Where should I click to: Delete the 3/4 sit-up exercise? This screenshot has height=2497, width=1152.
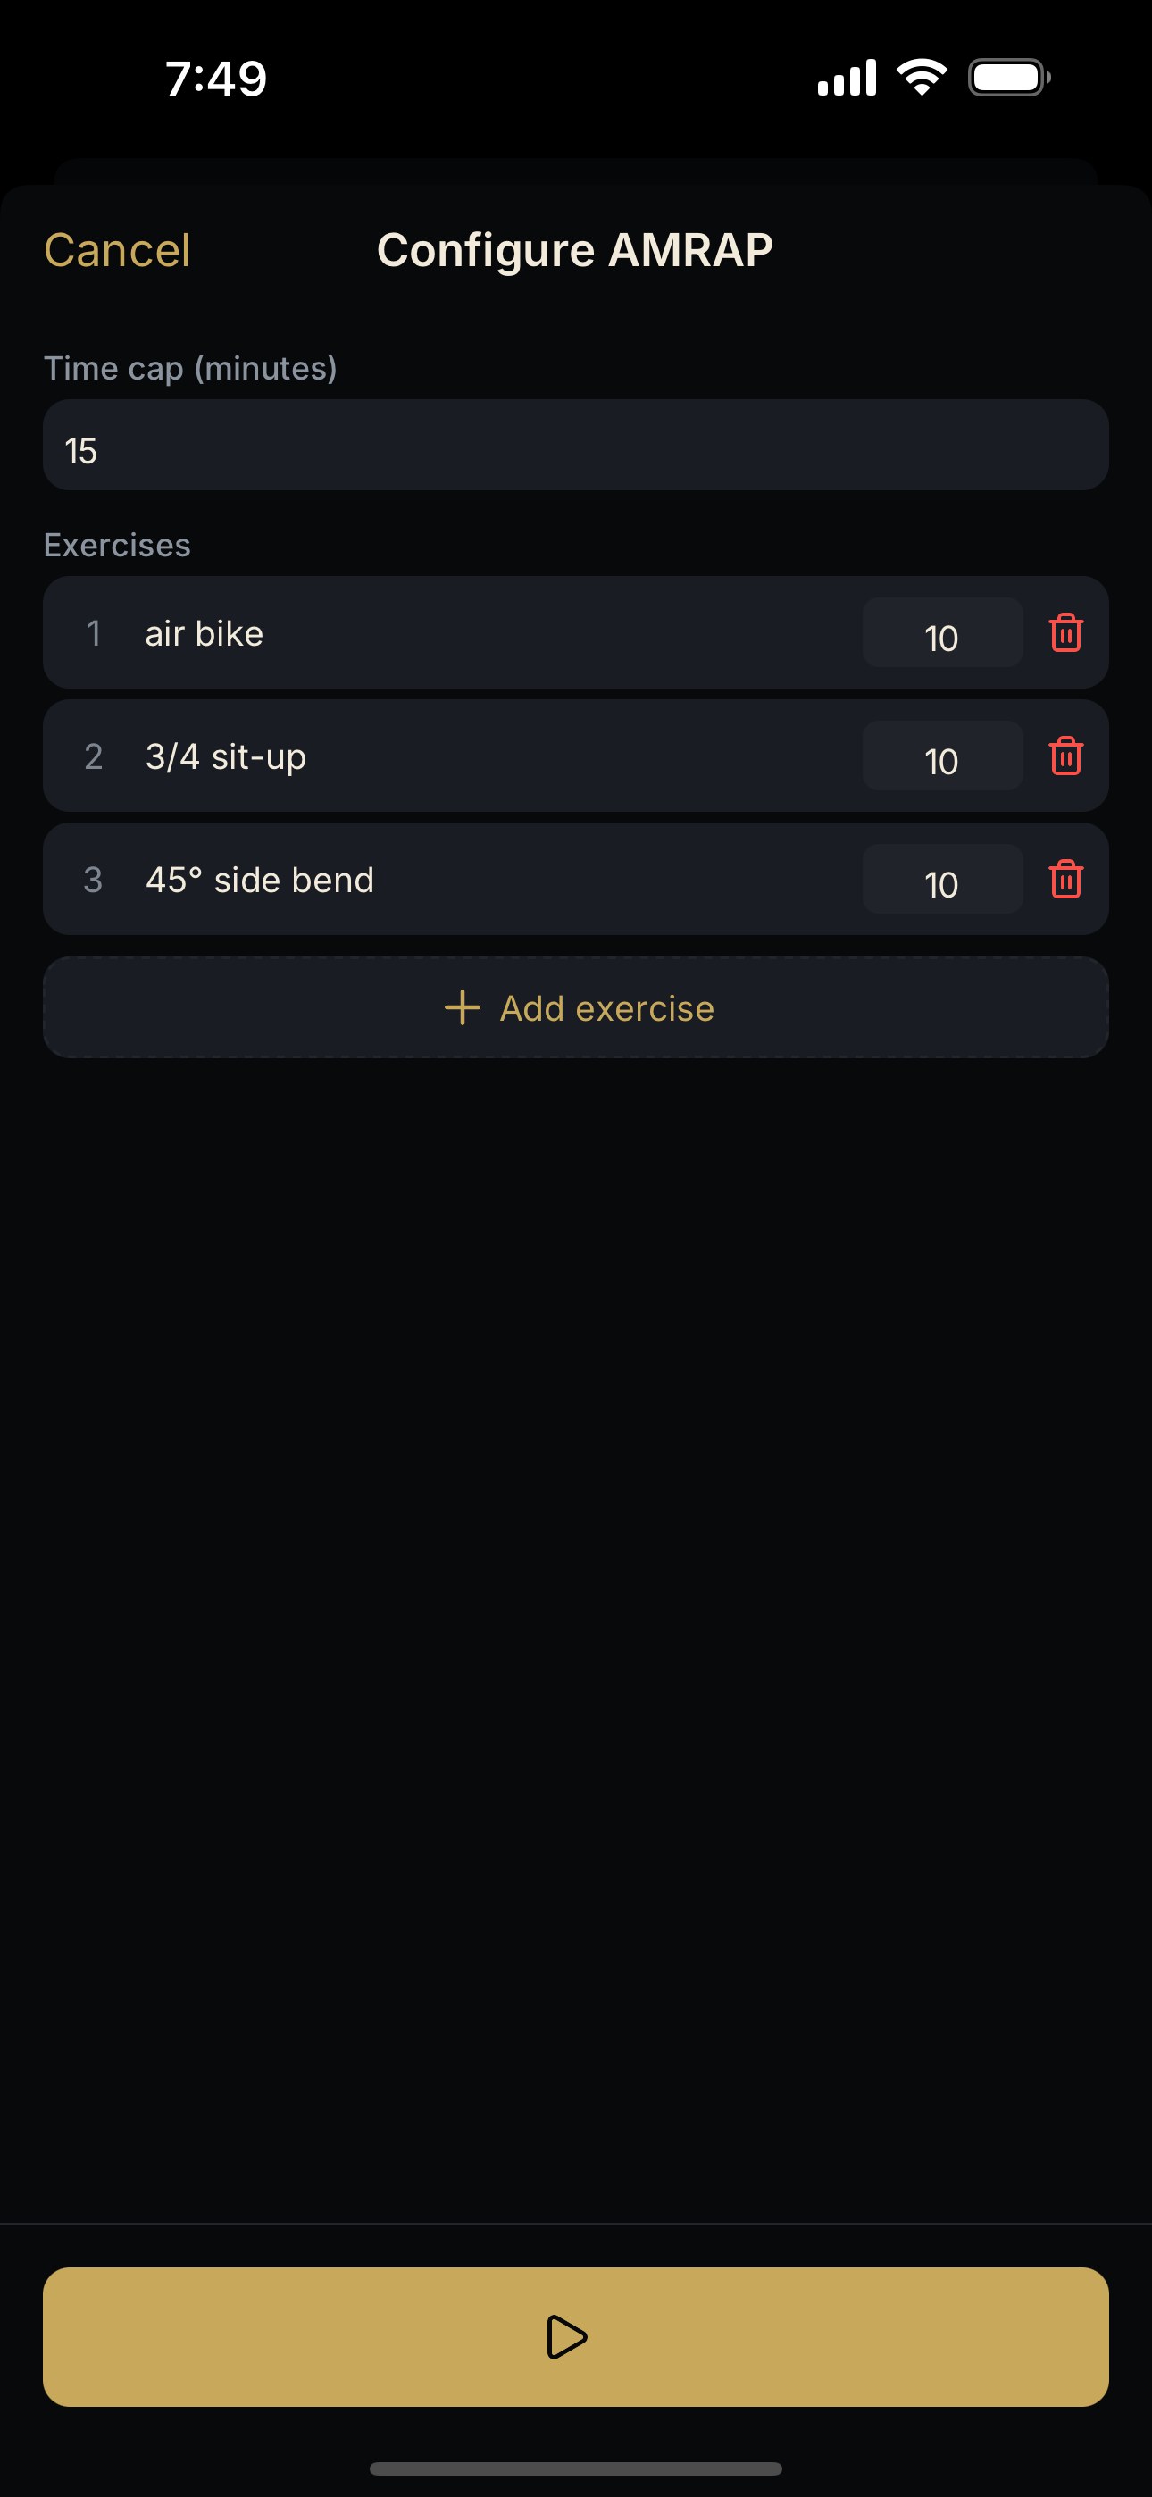(1065, 756)
